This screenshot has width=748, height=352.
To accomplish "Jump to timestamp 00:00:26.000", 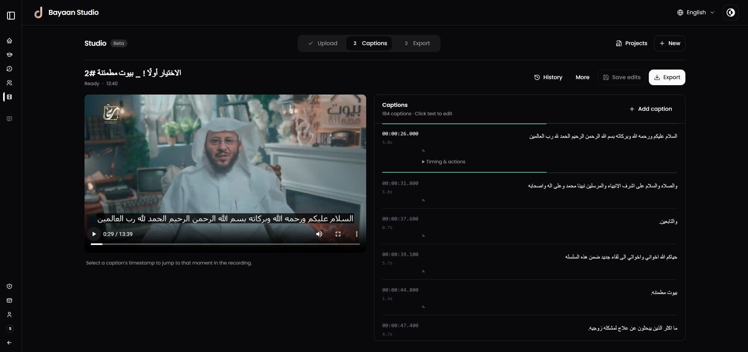I will tap(400, 134).
